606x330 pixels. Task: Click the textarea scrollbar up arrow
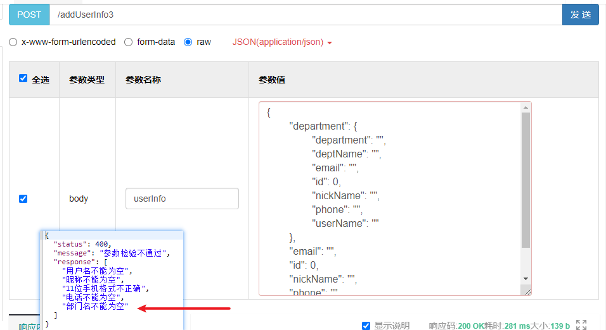525,108
